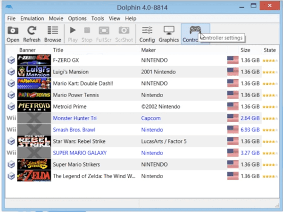The height and width of the screenshot is (212, 283).
Task: Open the Options menu
Action: [x=77, y=18]
